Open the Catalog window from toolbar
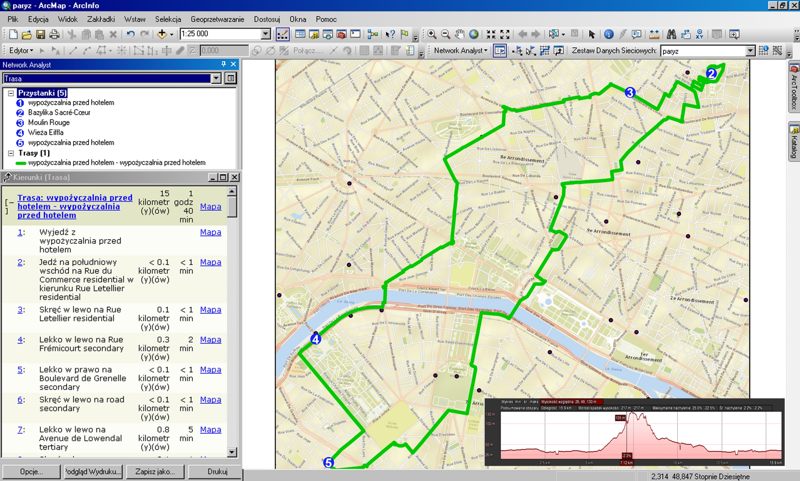The image size is (800, 481). (x=314, y=34)
